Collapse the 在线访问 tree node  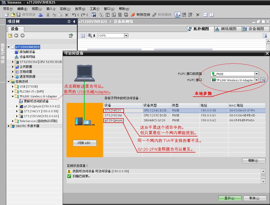[9, 81]
